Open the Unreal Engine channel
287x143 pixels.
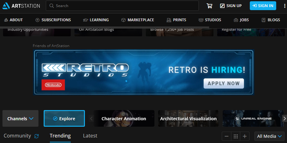pos(253,118)
